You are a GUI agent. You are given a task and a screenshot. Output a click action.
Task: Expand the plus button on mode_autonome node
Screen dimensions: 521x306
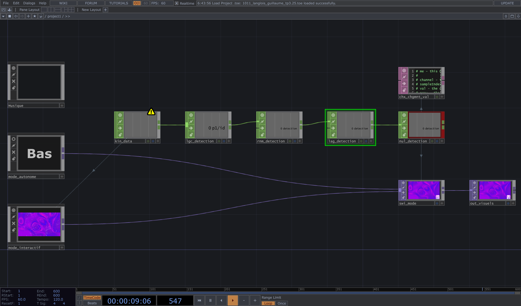tap(62, 177)
